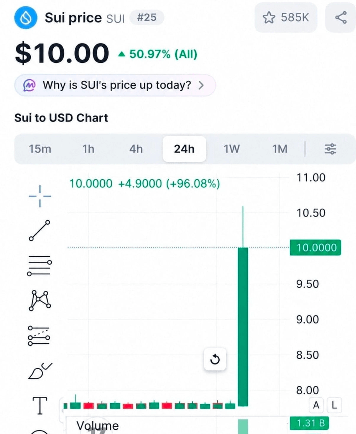Select the XABCD pattern tool
The width and height of the screenshot is (356, 434).
[x=40, y=300]
